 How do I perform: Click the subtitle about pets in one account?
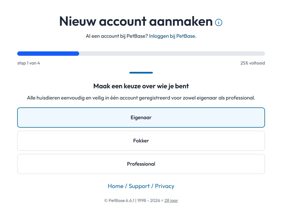pyautogui.click(x=141, y=97)
